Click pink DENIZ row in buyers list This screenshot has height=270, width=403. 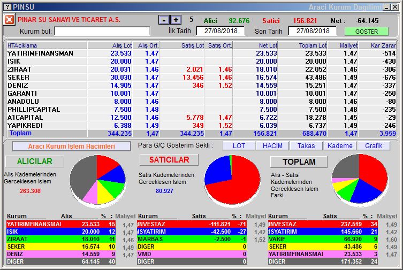(x=61, y=254)
